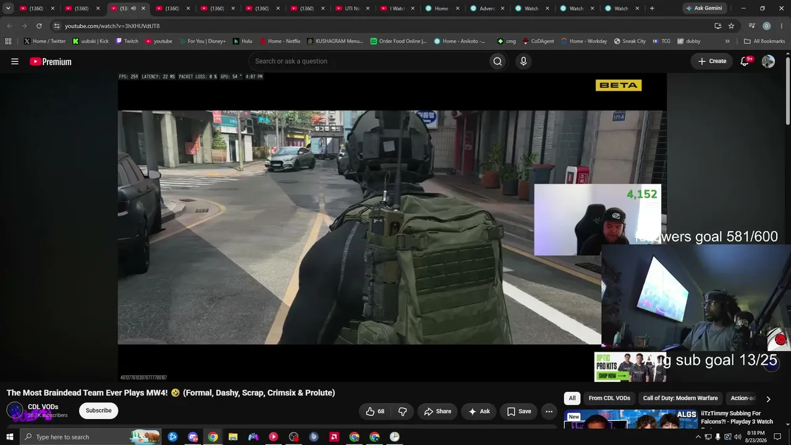Start voice search with the microphone

pyautogui.click(x=523, y=61)
